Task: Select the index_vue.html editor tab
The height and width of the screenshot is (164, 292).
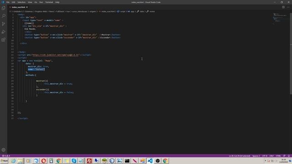Action: point(18,7)
